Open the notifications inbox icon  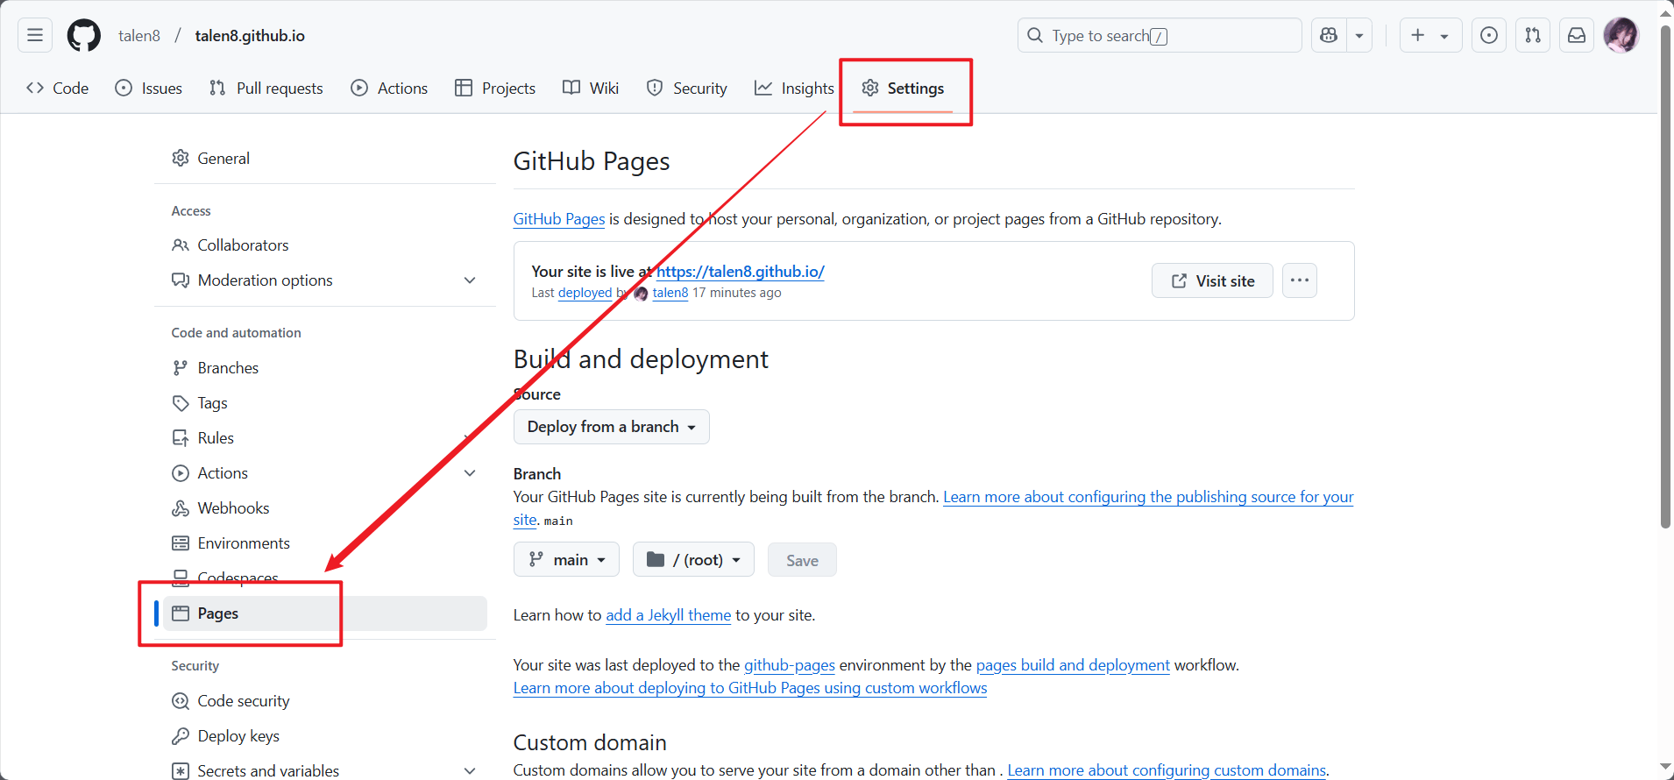click(1577, 35)
